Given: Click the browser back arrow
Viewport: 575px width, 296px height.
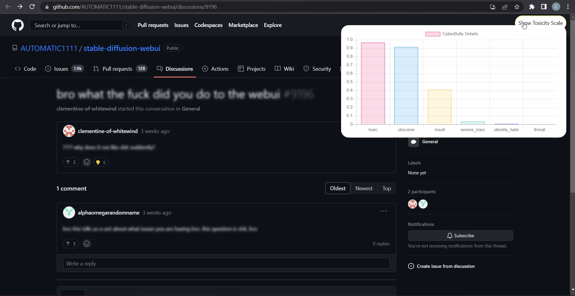Looking at the screenshot, I should (8, 7).
